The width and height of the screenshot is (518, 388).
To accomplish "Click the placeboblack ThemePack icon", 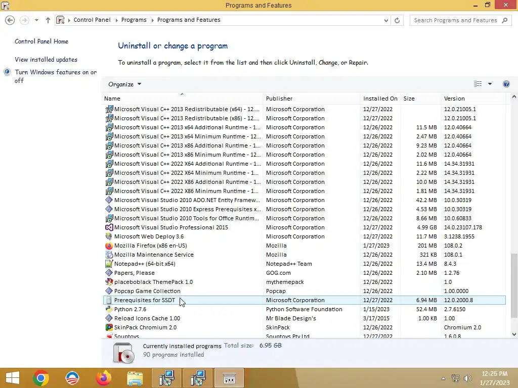I will [x=109, y=282].
